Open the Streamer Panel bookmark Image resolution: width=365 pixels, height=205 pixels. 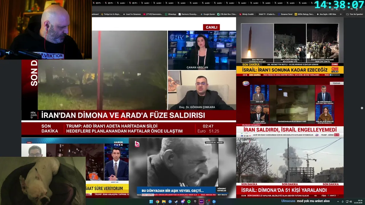click(285, 14)
